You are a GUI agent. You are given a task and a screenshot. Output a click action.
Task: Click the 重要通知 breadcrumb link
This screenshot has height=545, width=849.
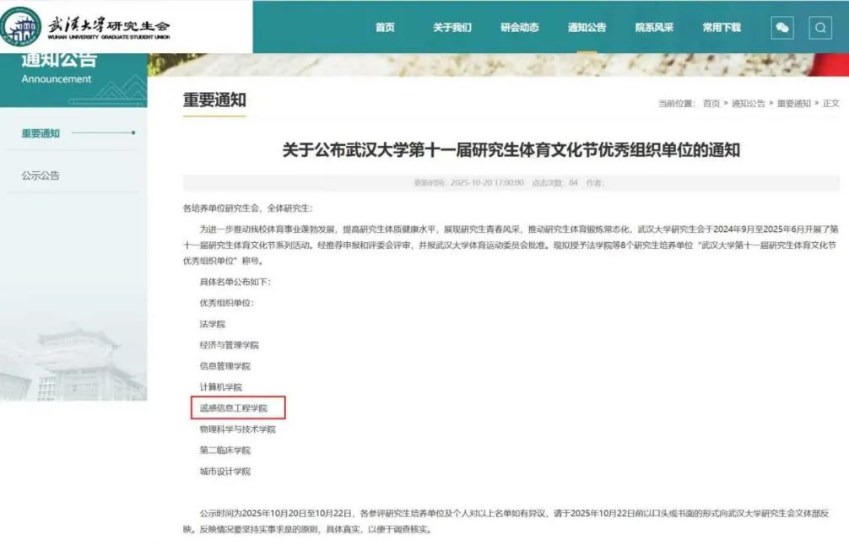pyautogui.click(x=794, y=104)
